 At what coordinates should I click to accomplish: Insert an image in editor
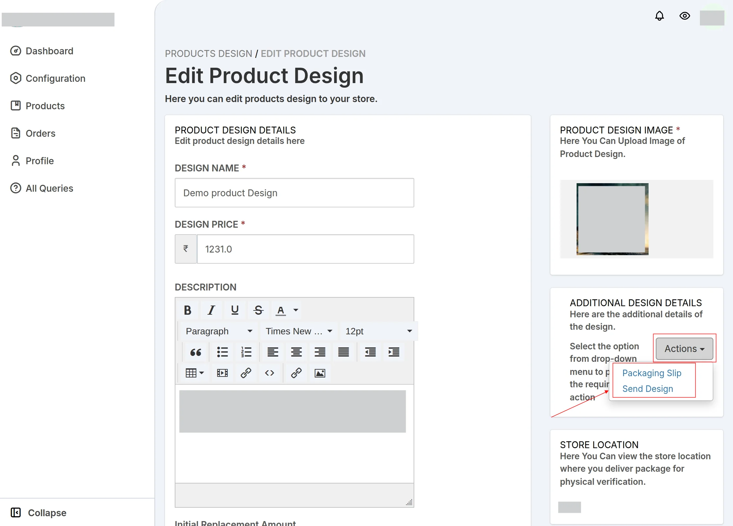coord(320,373)
